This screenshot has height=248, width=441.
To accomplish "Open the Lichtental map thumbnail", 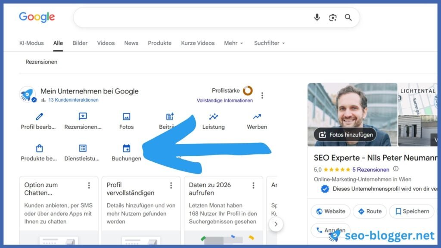I will click(x=418, y=99).
